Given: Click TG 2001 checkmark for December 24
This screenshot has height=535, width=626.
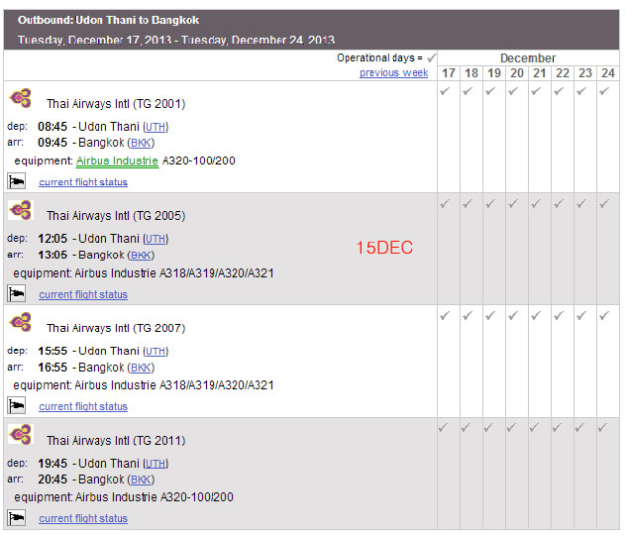Looking at the screenshot, I should [604, 91].
